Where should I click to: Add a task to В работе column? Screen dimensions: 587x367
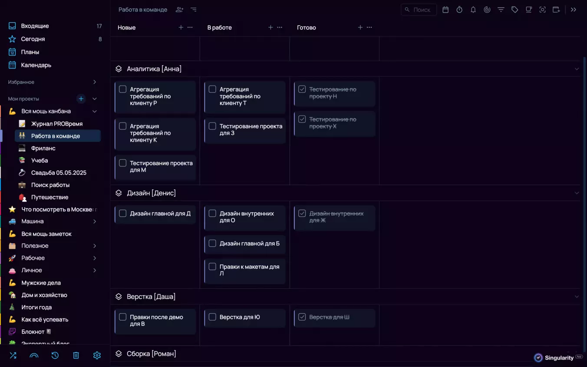(x=270, y=27)
